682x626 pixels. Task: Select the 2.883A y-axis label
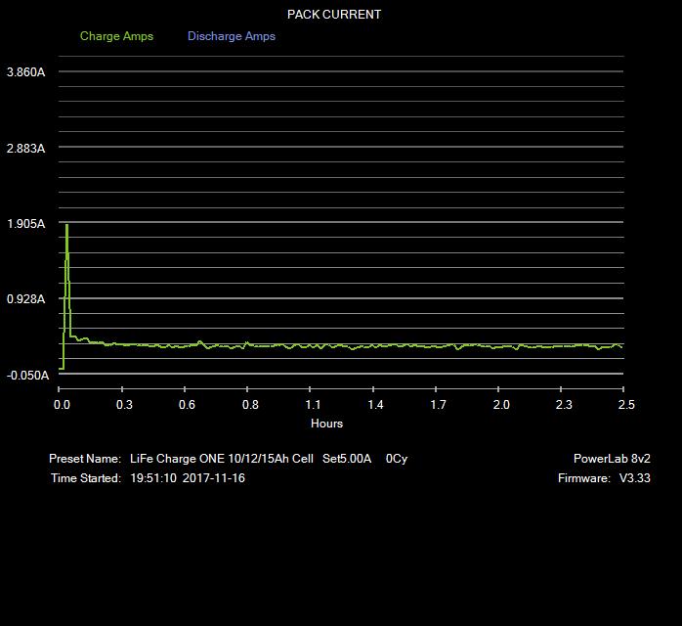tap(25, 148)
